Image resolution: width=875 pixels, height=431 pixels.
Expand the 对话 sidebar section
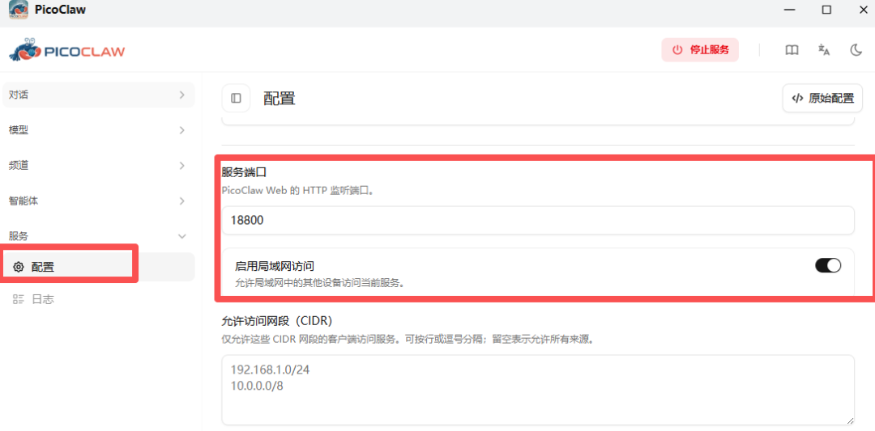point(99,95)
